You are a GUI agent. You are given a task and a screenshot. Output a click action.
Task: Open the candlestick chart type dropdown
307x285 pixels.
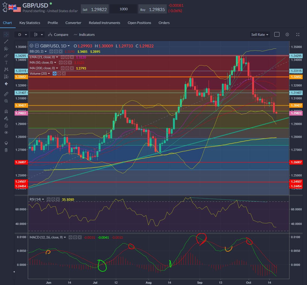(x=38, y=34)
